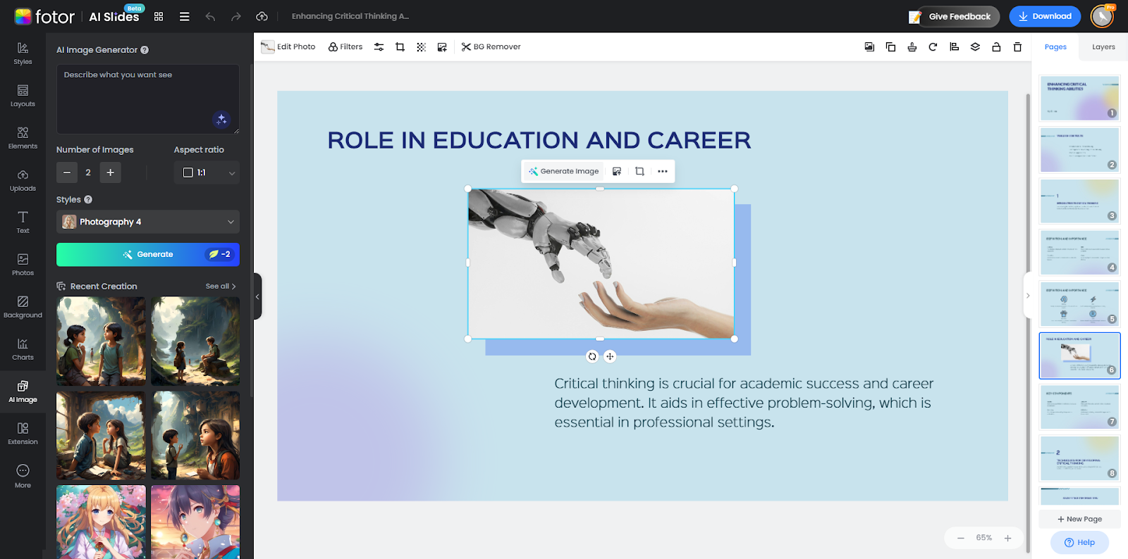This screenshot has width=1128, height=559.
Task: Switch to the Layers tab
Action: (1103, 47)
